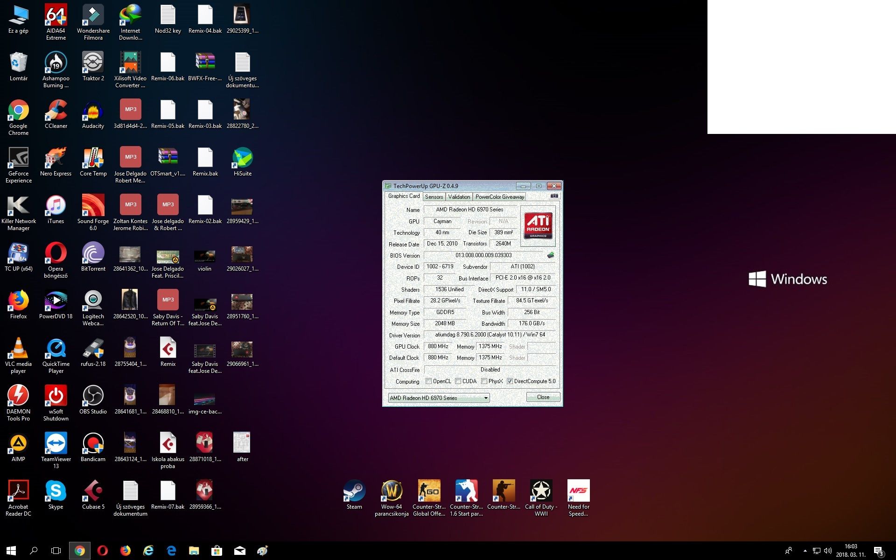Open the Validation tab
896x560 pixels.
459,197
